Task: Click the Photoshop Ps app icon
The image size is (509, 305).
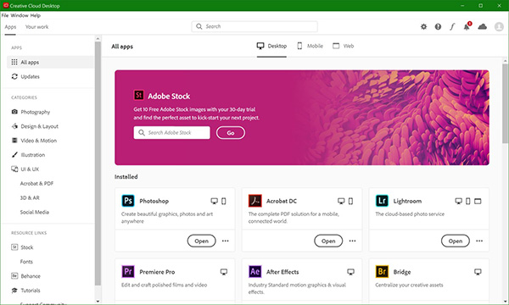Action: click(128, 201)
